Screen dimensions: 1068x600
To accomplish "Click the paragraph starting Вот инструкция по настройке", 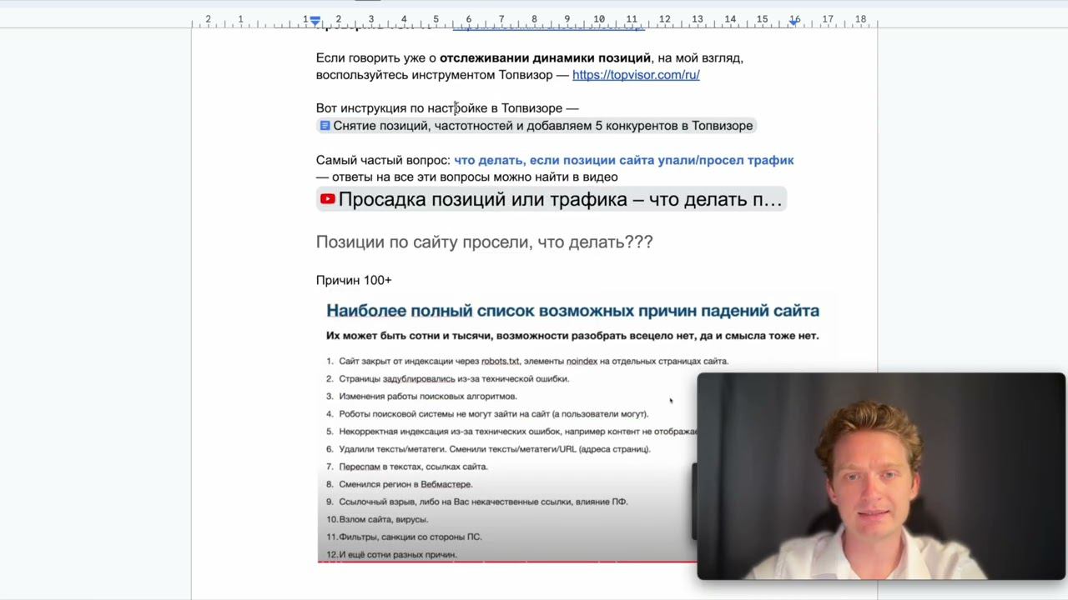I will tap(447, 108).
